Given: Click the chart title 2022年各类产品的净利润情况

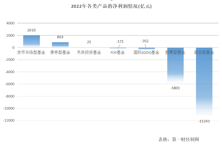Looking at the screenshot, I should (x=111, y=7).
